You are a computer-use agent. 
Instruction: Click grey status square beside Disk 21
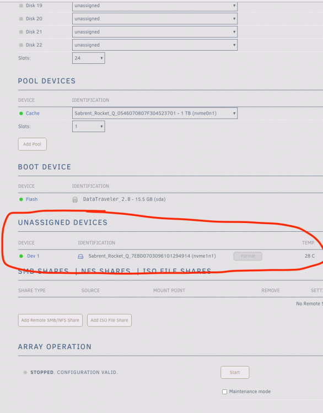tap(21, 32)
